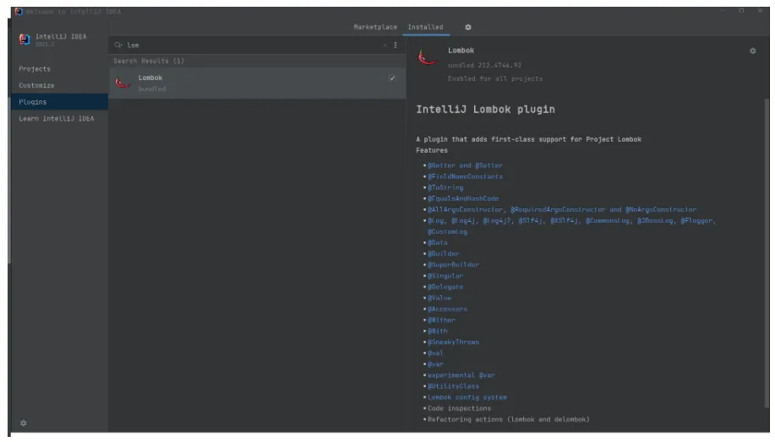
Task: Click 'Enabled for all projects' text
Action: (x=495, y=78)
